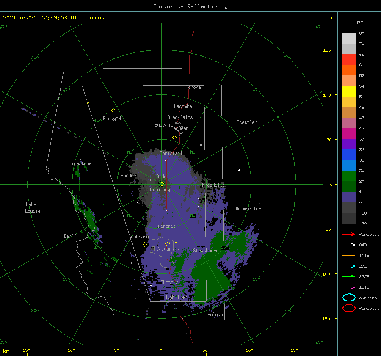
Task: Click the Strathmore label
Action: tap(206, 251)
